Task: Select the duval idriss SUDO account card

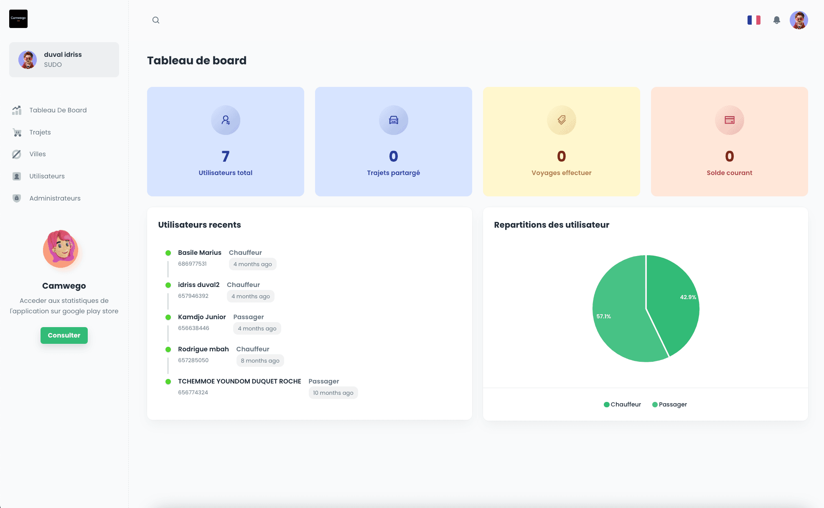Action: 64,60
